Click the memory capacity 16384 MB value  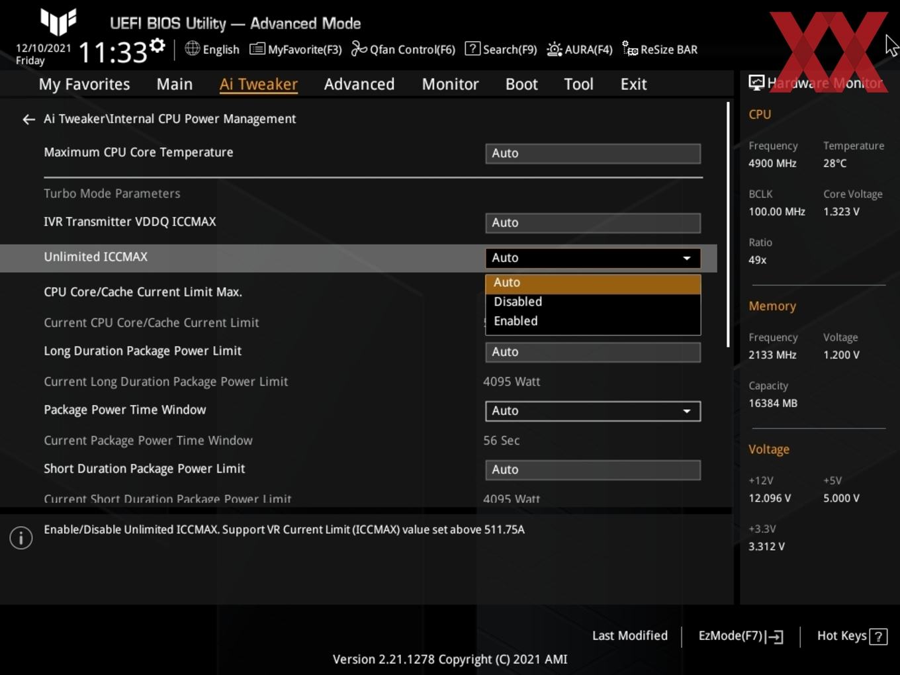(x=773, y=403)
